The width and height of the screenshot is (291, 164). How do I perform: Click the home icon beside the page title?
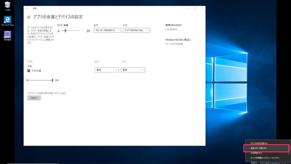click(x=29, y=17)
